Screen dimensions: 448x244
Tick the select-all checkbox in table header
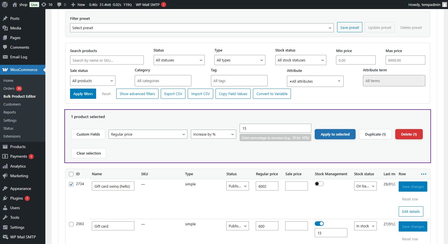click(71, 174)
